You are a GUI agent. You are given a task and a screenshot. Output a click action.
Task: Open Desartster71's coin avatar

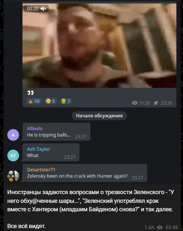tap(13, 176)
